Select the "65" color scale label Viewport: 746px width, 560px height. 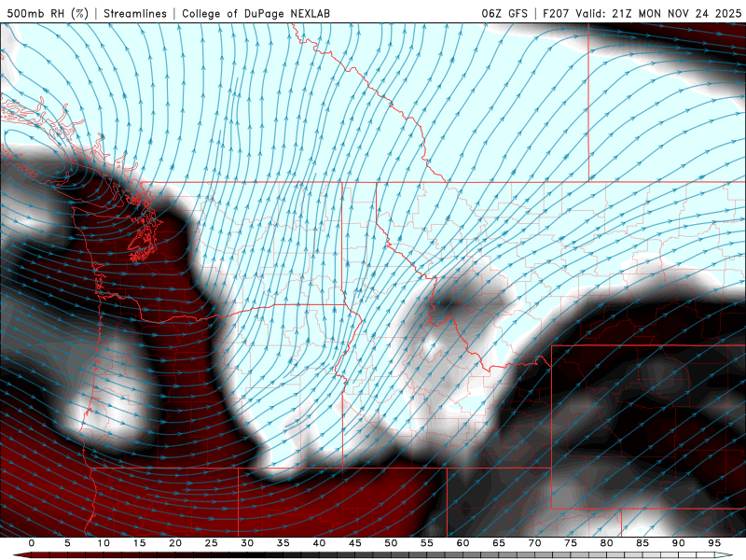coord(499,543)
